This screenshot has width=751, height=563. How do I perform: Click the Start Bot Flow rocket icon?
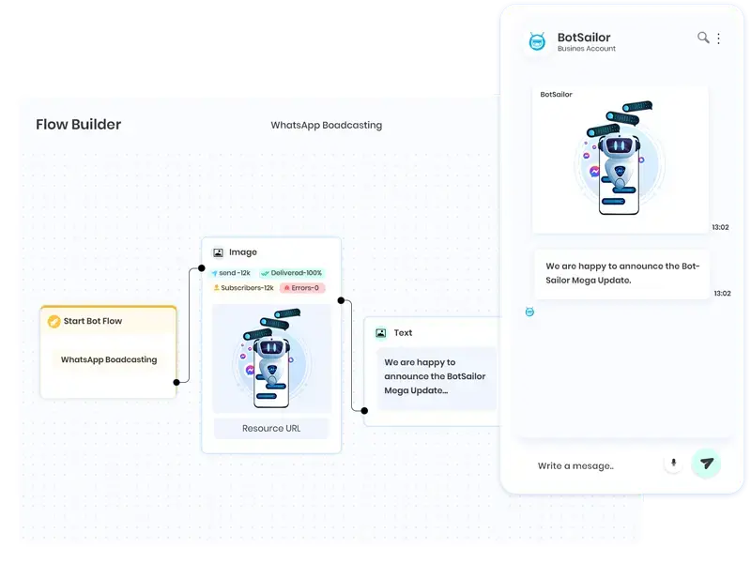(54, 321)
